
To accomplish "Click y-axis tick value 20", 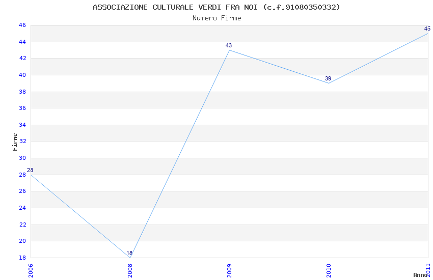I will coord(22,241).
